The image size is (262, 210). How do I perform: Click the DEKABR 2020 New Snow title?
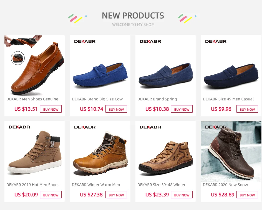click(225, 185)
